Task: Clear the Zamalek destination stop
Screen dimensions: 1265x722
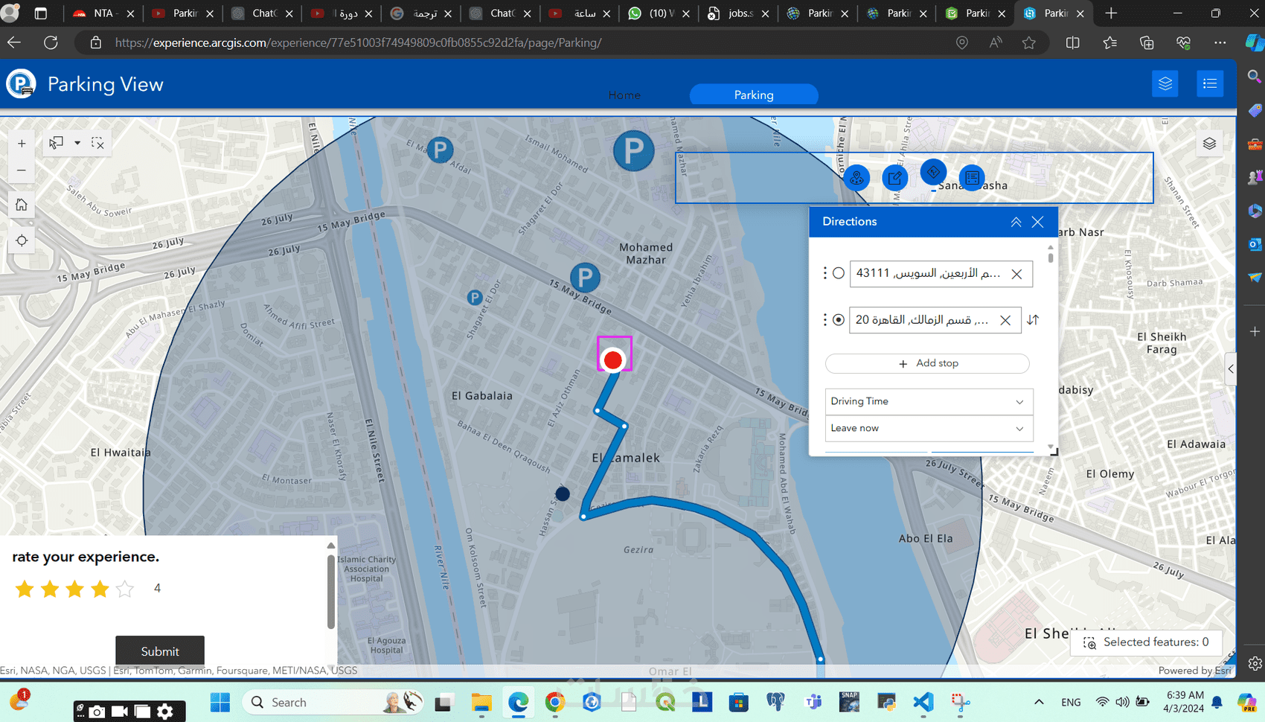Action: tap(1005, 320)
